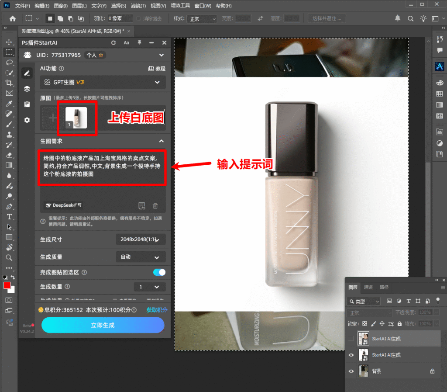Select Add to selection mode button
Image resolution: width=447 pixels, height=392 pixels.
pyautogui.click(x=60, y=18)
